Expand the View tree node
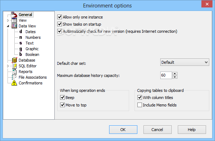This screenshot has width=215, height=141. coord(8,21)
